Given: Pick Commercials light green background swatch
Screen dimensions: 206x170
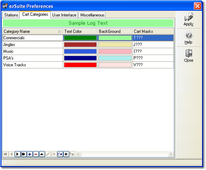Looking at the screenshot, I should 115,38.
